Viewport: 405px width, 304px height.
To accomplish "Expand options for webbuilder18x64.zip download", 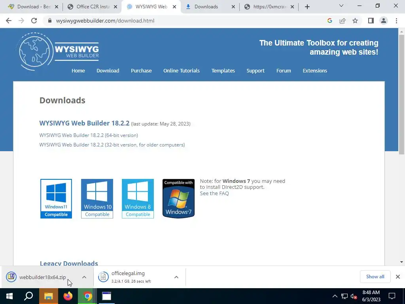I will click(x=84, y=277).
